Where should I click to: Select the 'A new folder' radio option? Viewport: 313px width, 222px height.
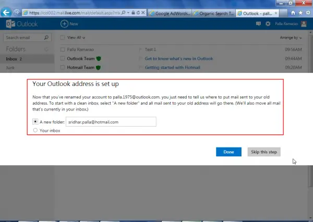pyautogui.click(x=35, y=121)
